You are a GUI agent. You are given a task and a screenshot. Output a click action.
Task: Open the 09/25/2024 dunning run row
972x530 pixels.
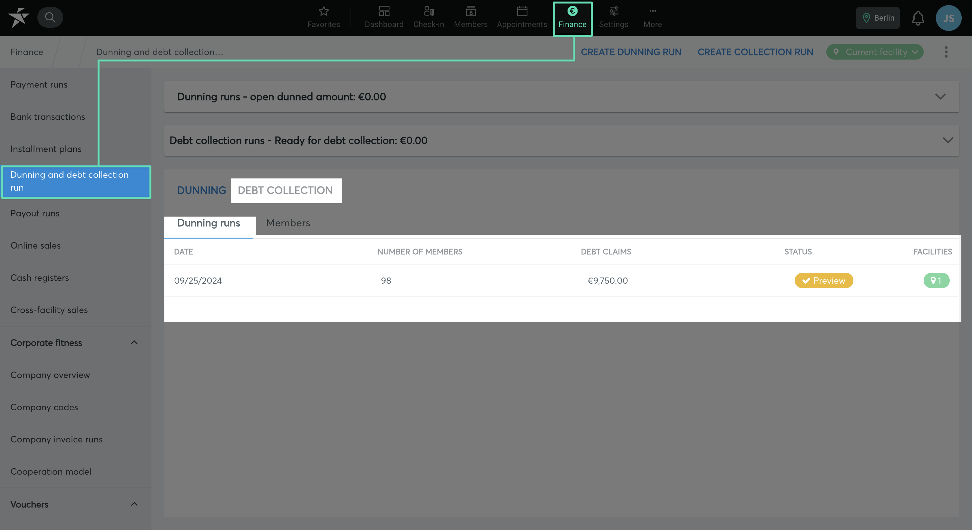pyautogui.click(x=561, y=280)
